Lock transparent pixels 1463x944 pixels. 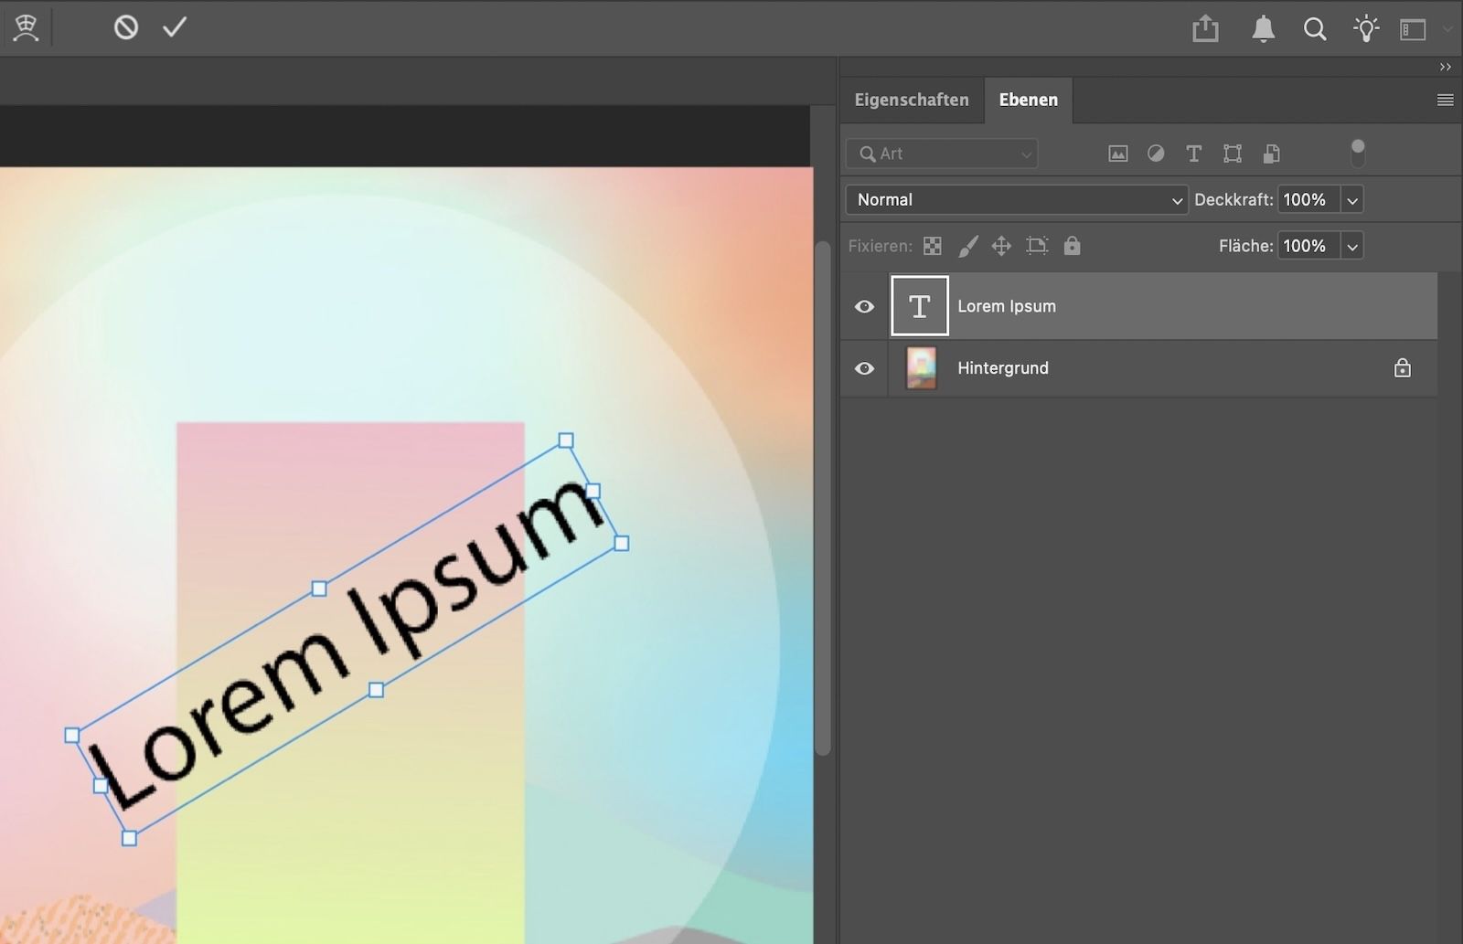[x=932, y=246]
